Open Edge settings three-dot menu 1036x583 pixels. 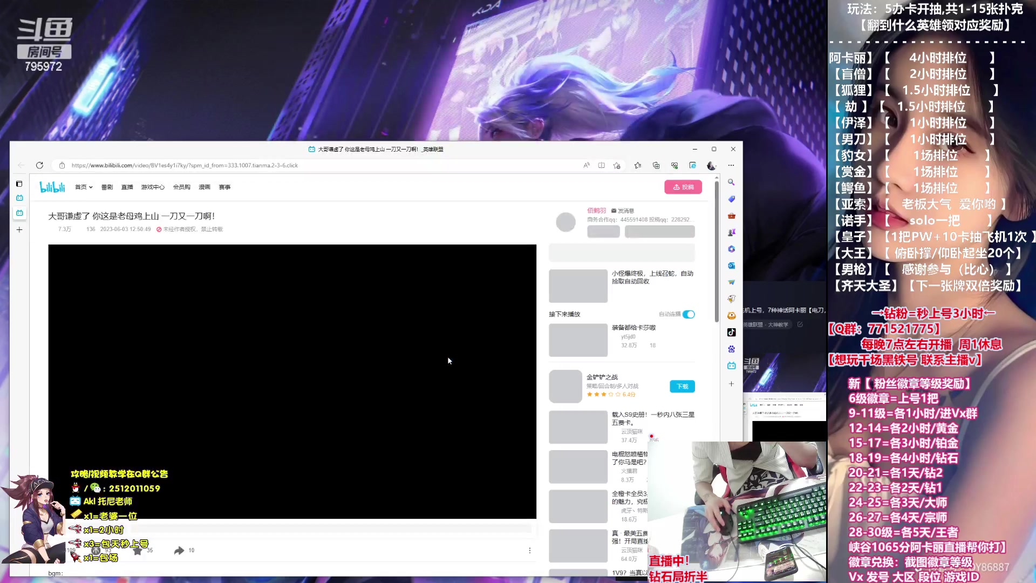click(x=731, y=165)
